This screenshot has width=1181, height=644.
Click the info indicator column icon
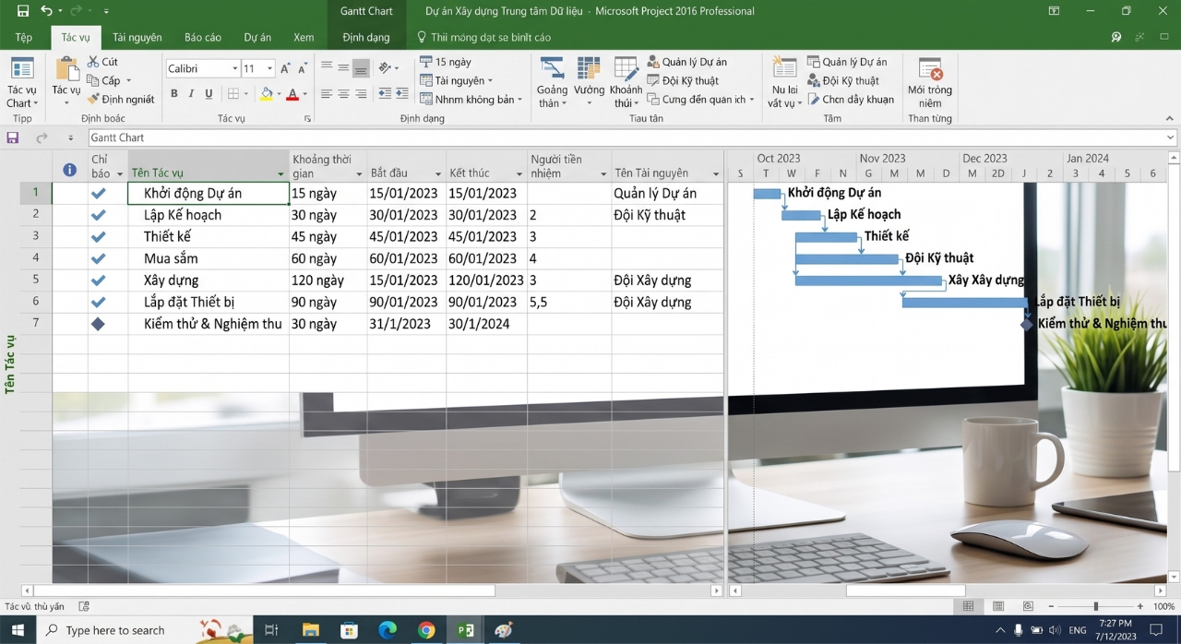tap(69, 169)
